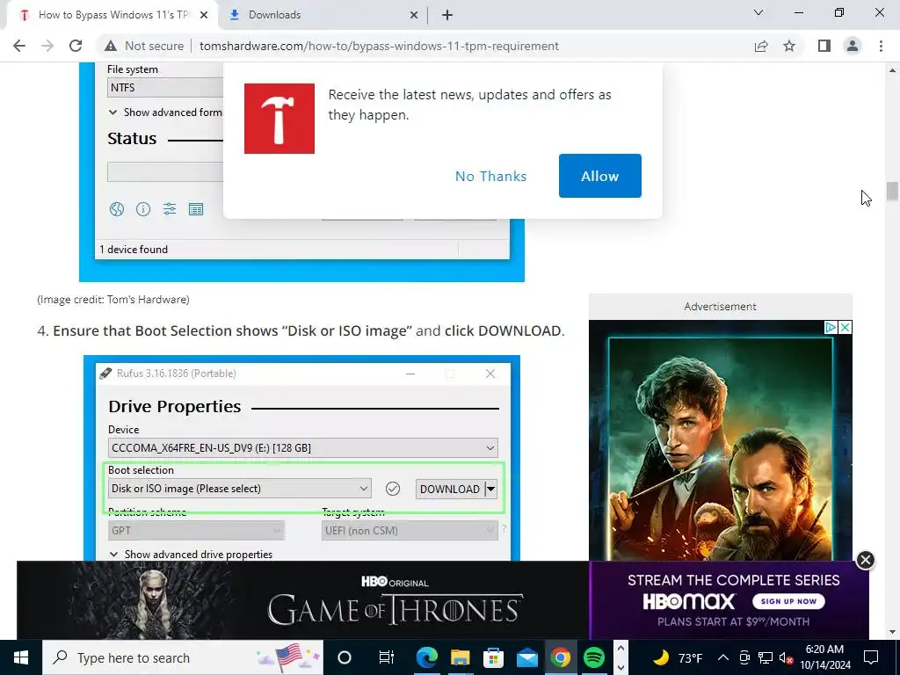Click the 73°F weather widget
900x675 pixels.
[x=678, y=657]
